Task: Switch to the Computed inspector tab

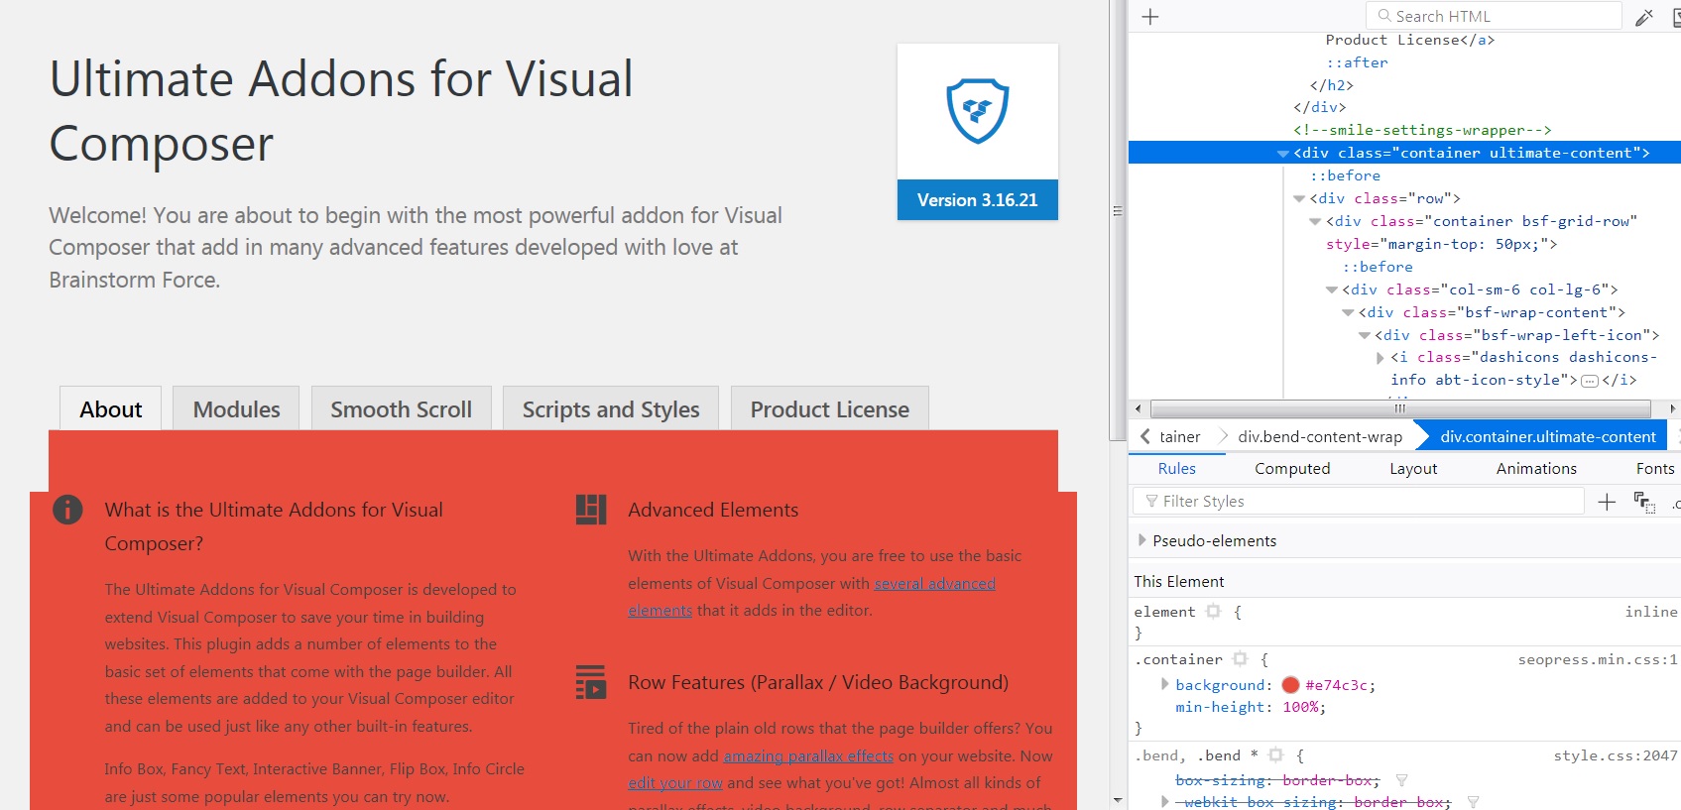Action: point(1292,468)
